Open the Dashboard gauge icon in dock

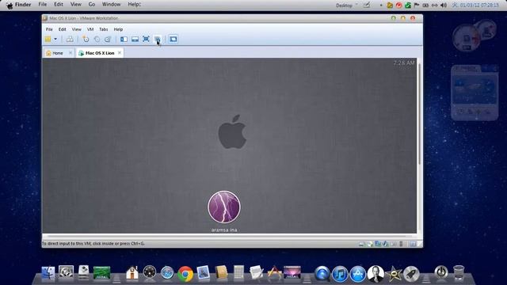(150, 272)
